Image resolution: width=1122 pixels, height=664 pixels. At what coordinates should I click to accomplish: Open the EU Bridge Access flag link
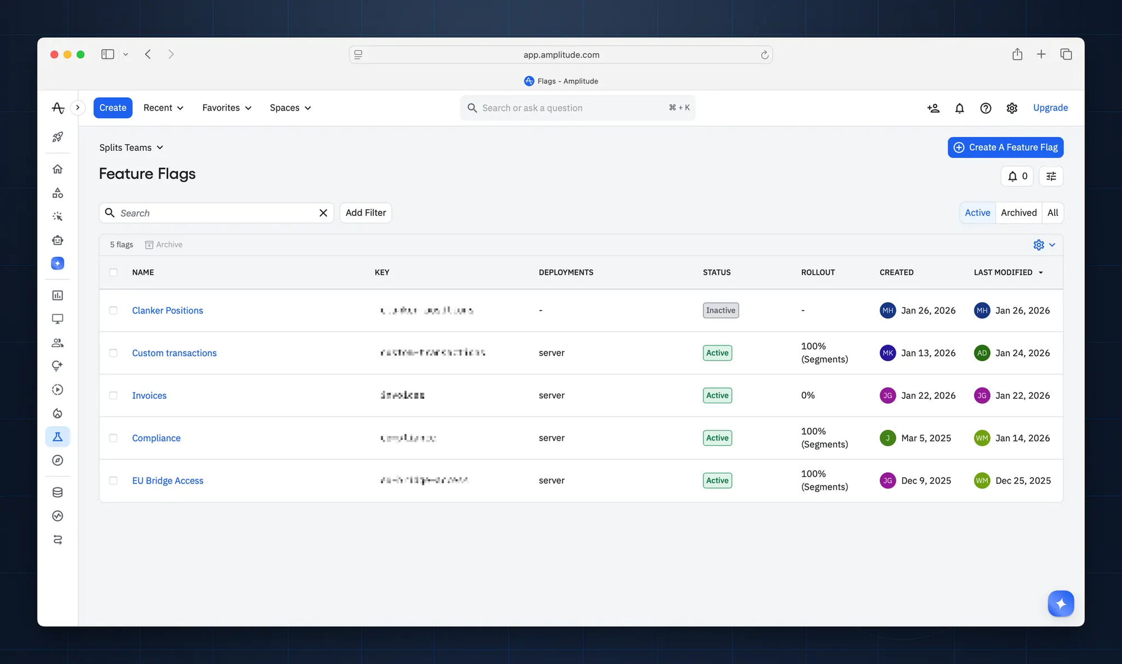click(168, 481)
